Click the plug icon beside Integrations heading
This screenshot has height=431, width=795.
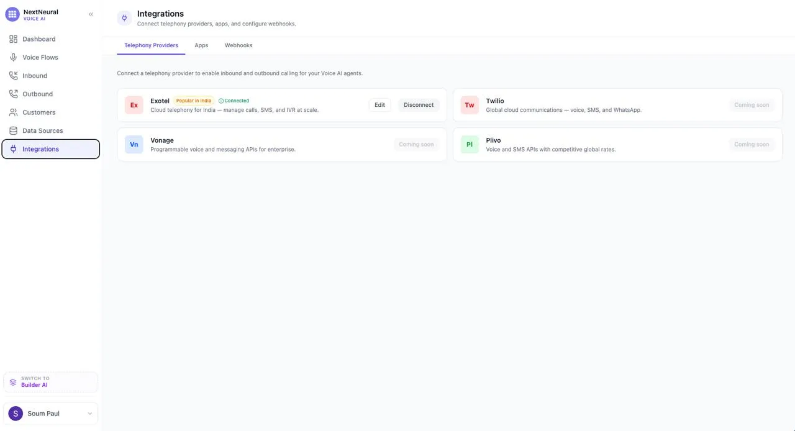click(124, 18)
